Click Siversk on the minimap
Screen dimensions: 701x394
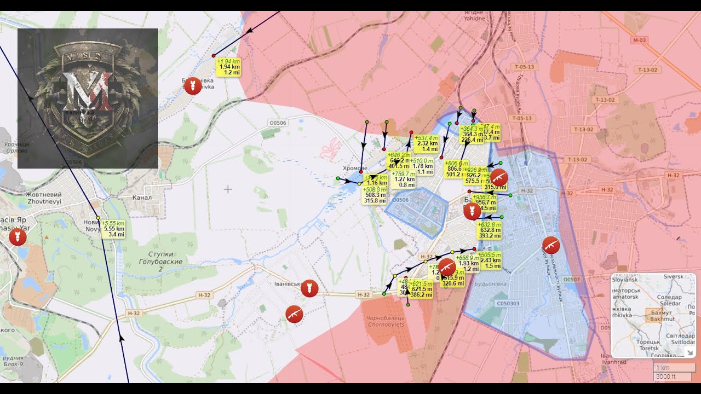673,277
